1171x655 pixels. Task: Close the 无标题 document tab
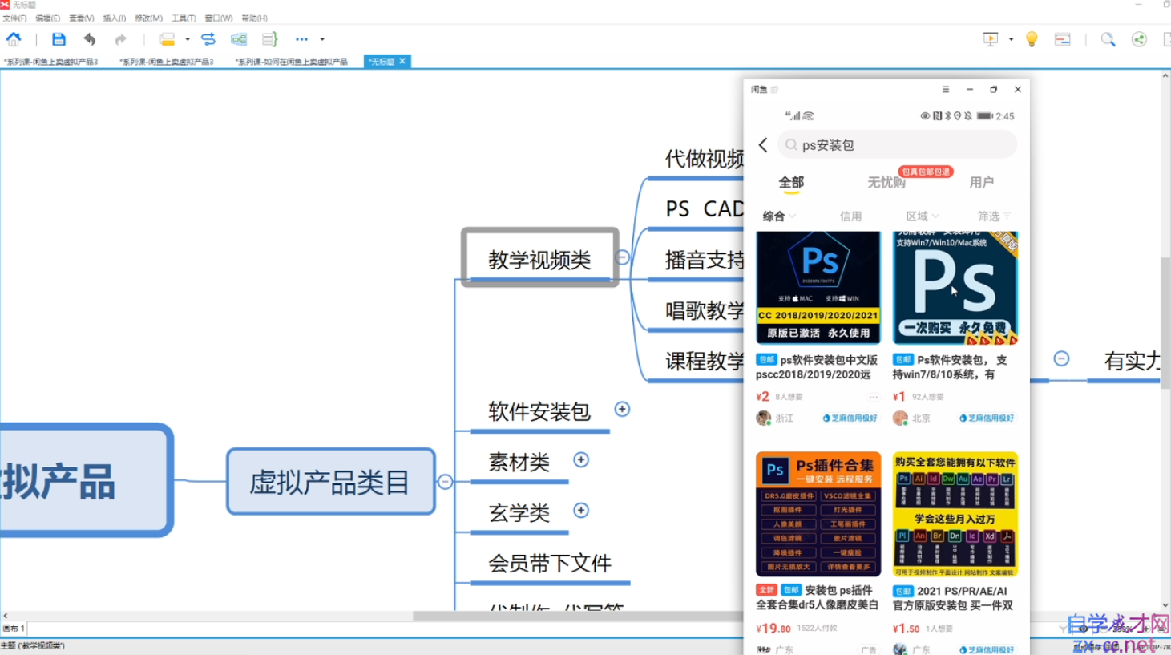[x=402, y=61]
